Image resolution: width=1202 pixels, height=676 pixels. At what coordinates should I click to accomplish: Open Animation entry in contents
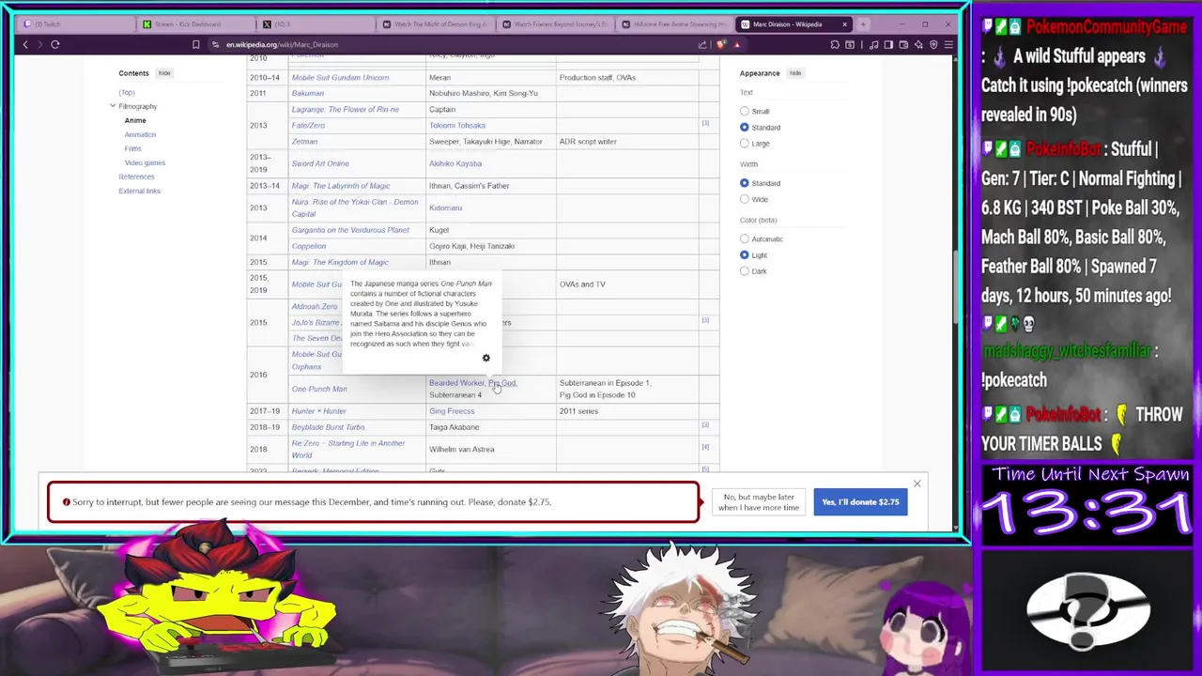140,134
